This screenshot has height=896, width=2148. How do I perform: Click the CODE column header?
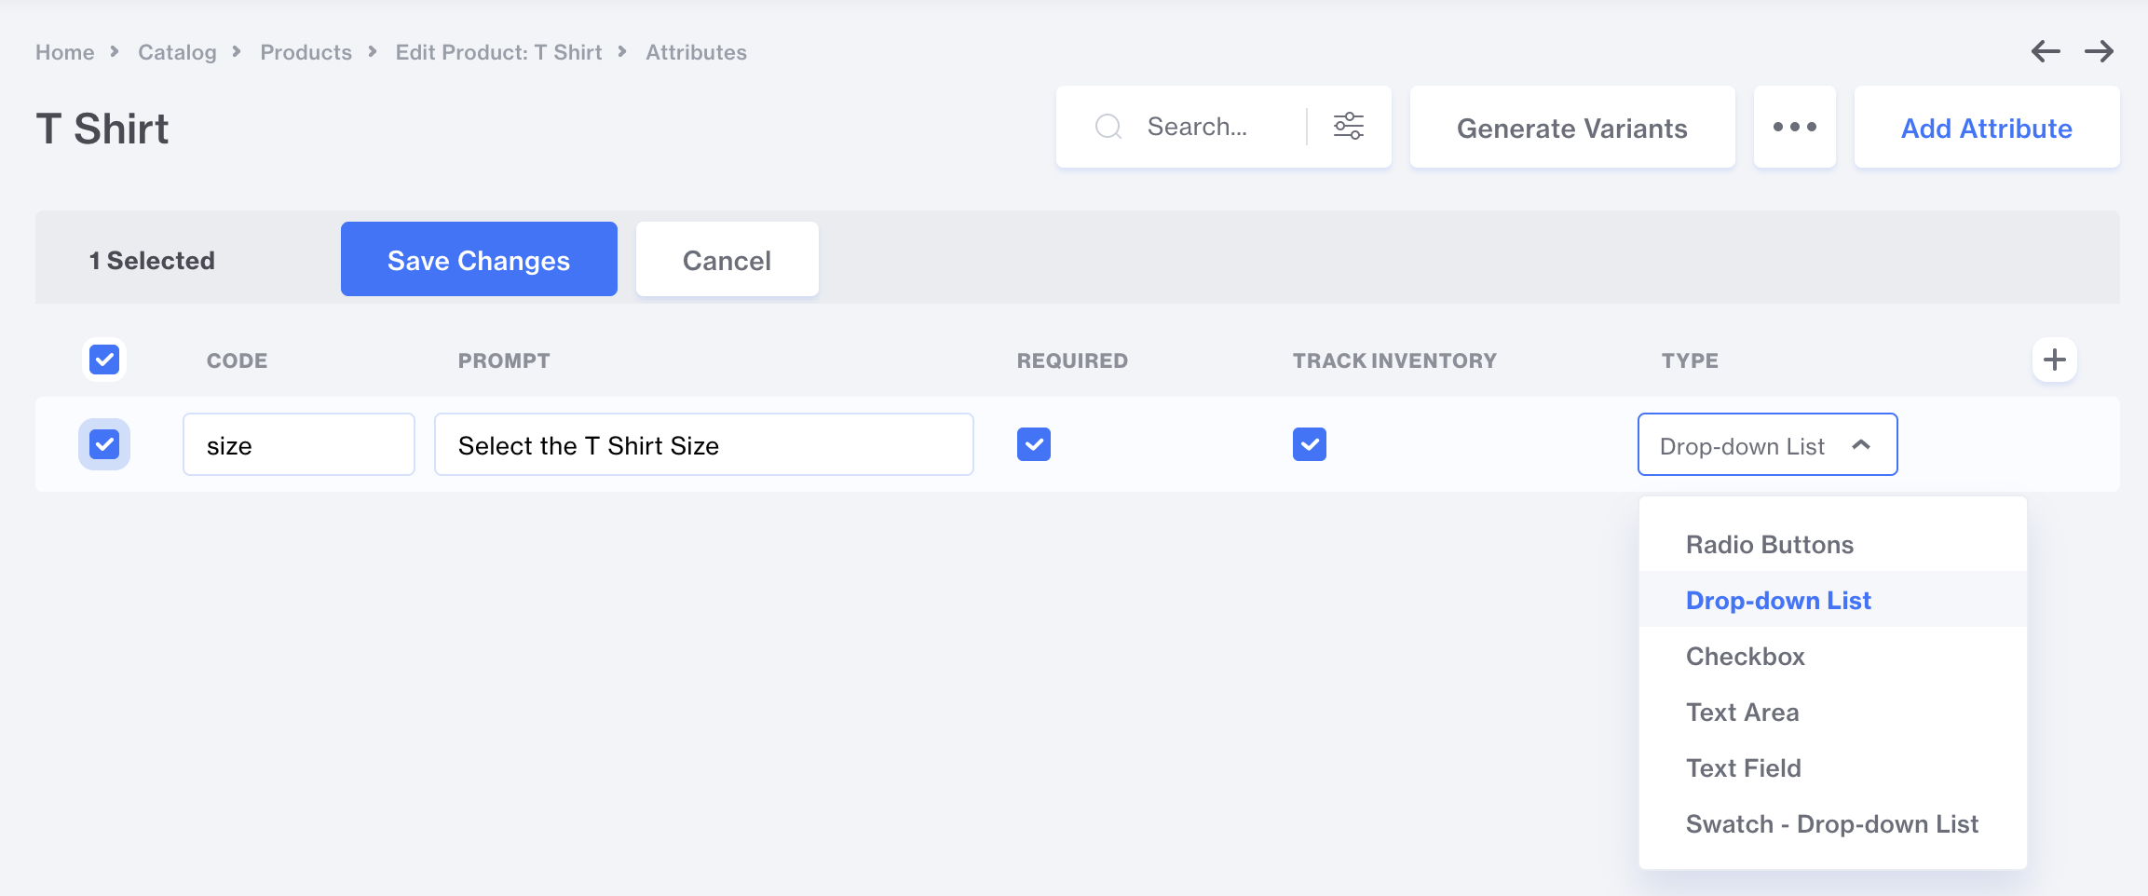click(237, 360)
